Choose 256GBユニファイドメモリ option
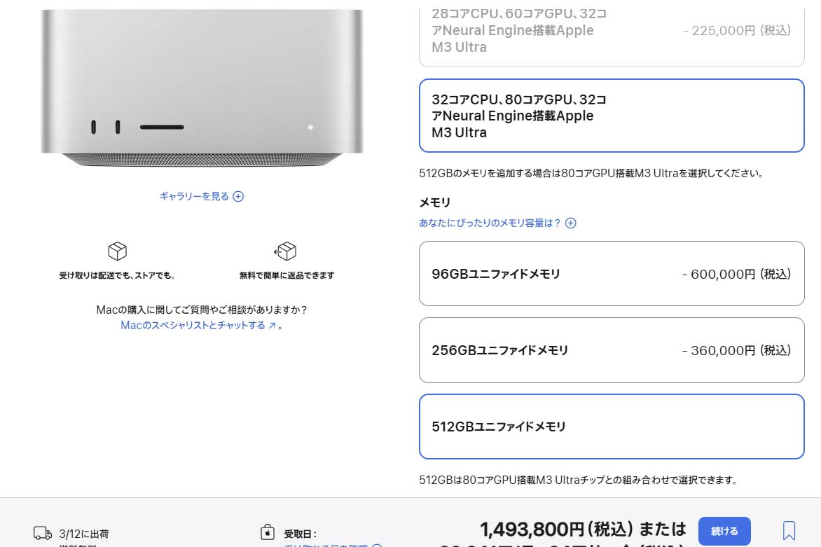Viewport: 821px width, 547px height. tap(612, 350)
